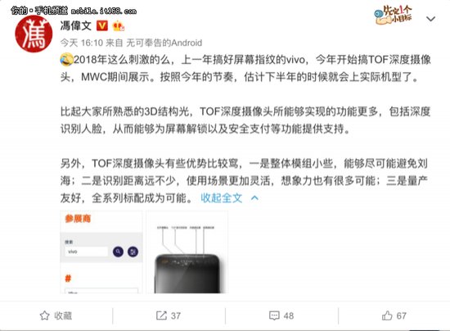This screenshot has height=331, width=450.
Task: Open comments via speech bubble icon
Action: click(274, 315)
